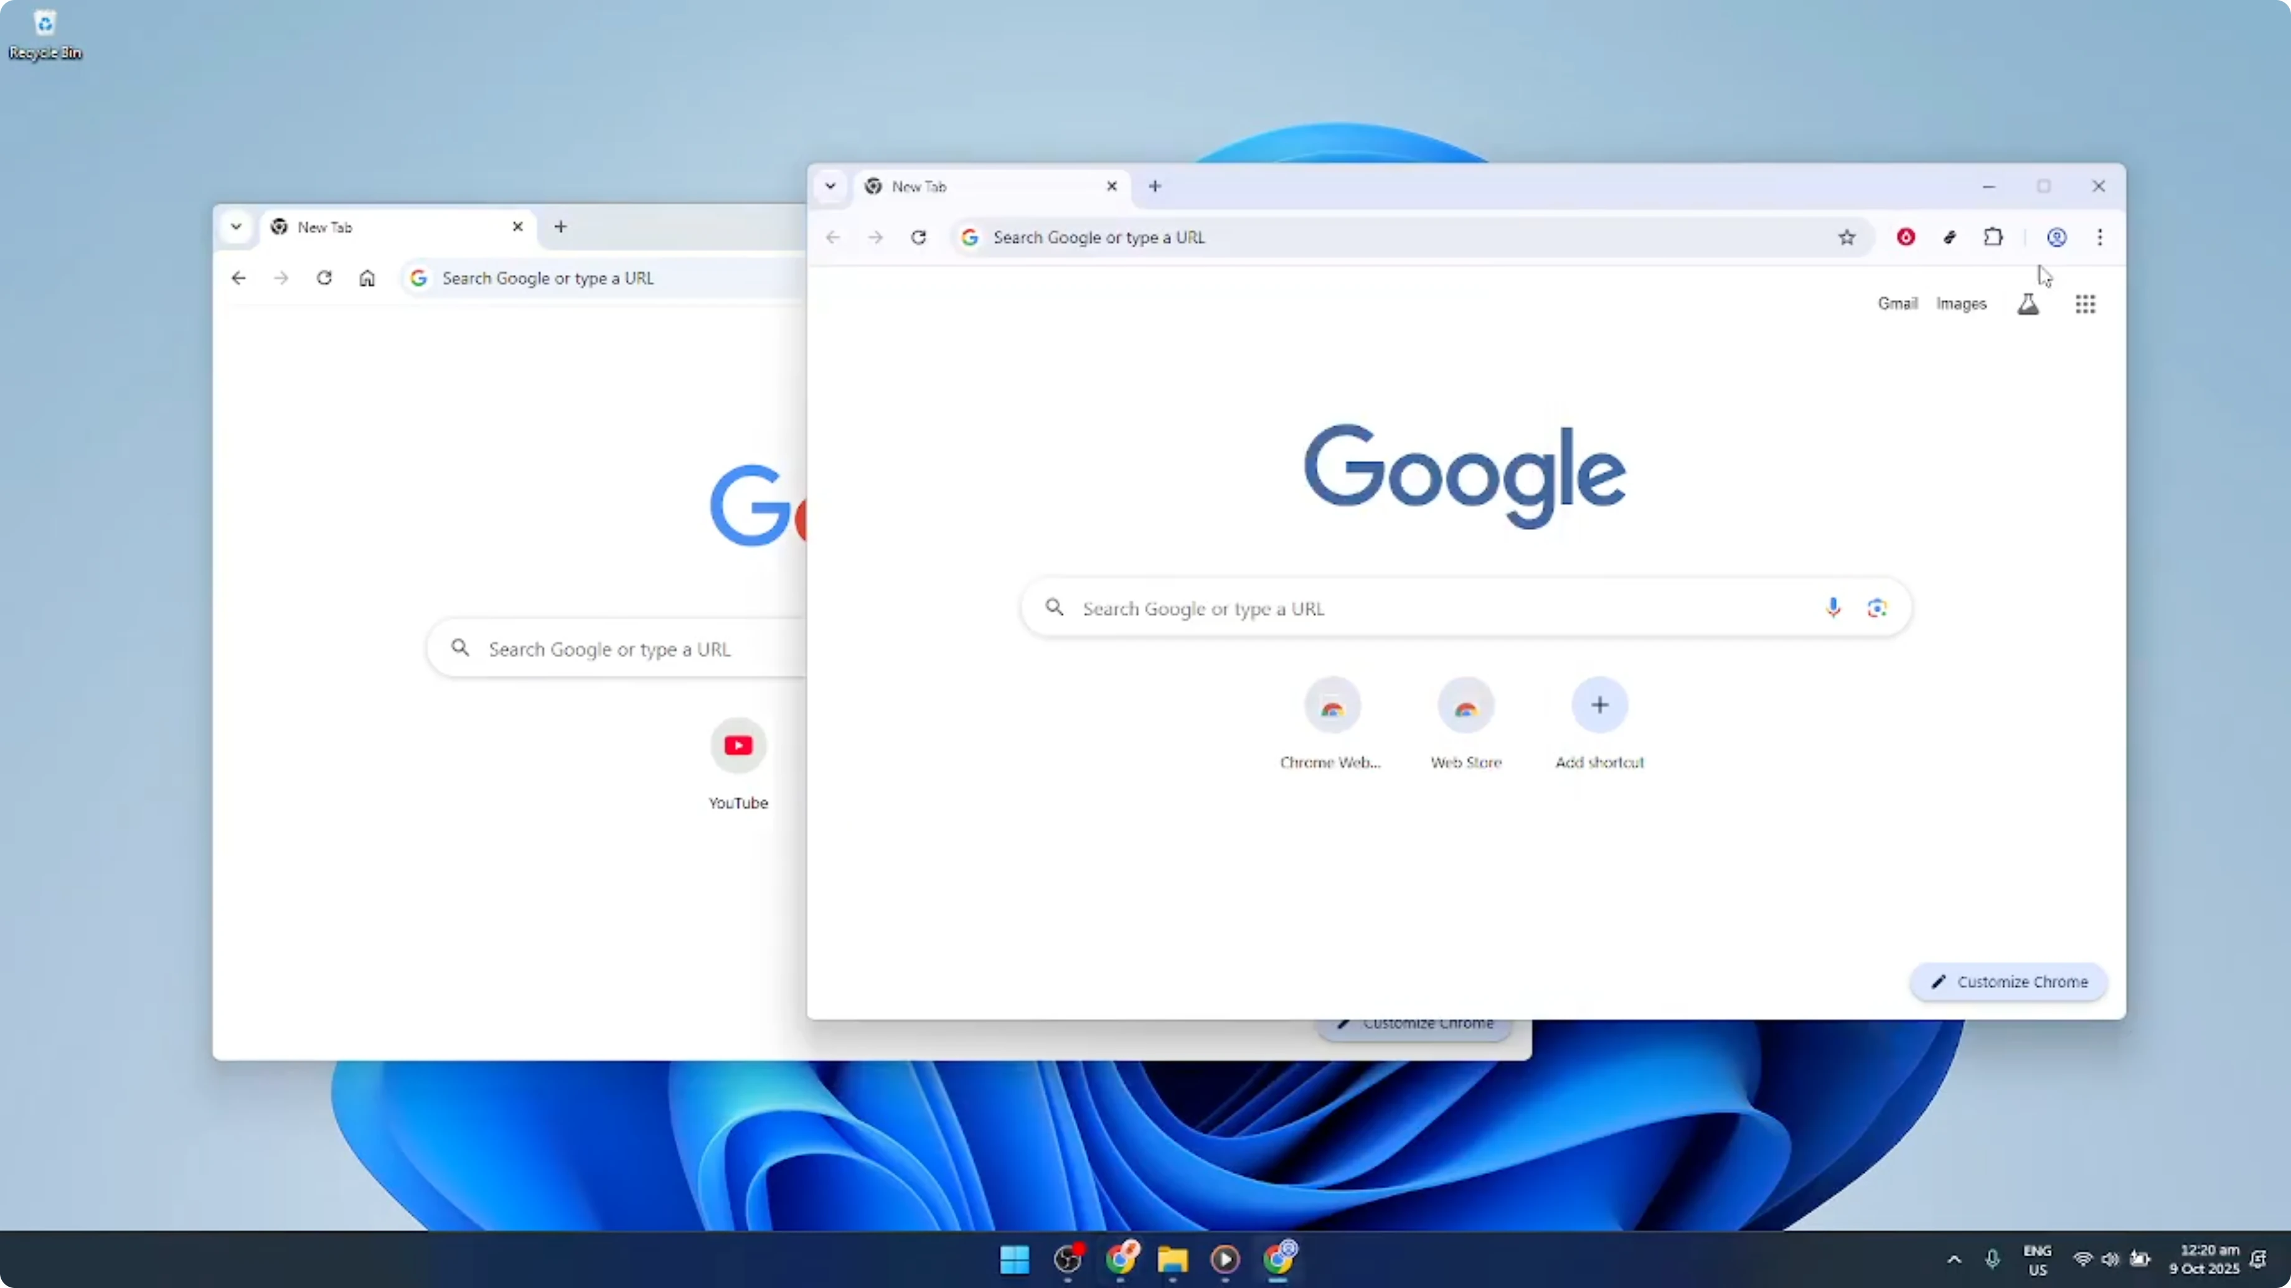Image resolution: width=2291 pixels, height=1288 pixels.
Task: Click the red adblock extension icon
Action: tap(1905, 237)
